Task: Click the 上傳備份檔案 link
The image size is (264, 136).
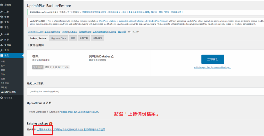Action: 43,129
